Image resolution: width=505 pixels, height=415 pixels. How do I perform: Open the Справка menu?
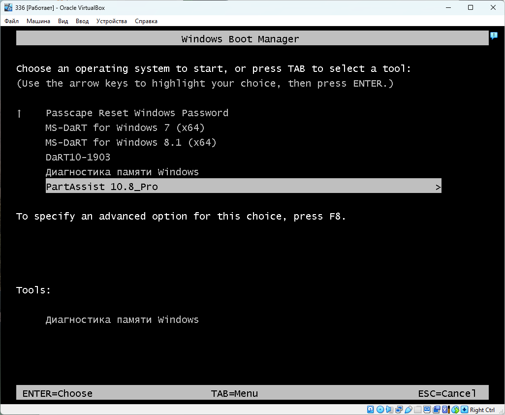coord(146,21)
